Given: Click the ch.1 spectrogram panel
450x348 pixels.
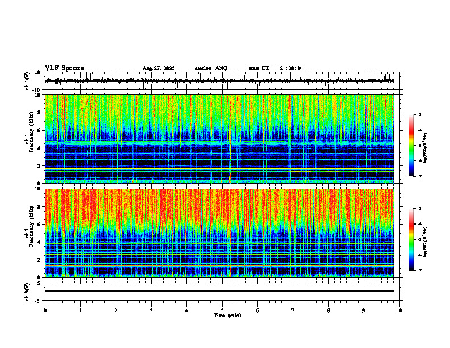Looking at the screenshot, I should click(x=219, y=139).
